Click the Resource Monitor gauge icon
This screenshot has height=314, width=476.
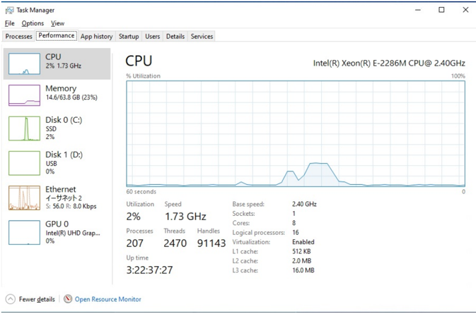(68, 299)
